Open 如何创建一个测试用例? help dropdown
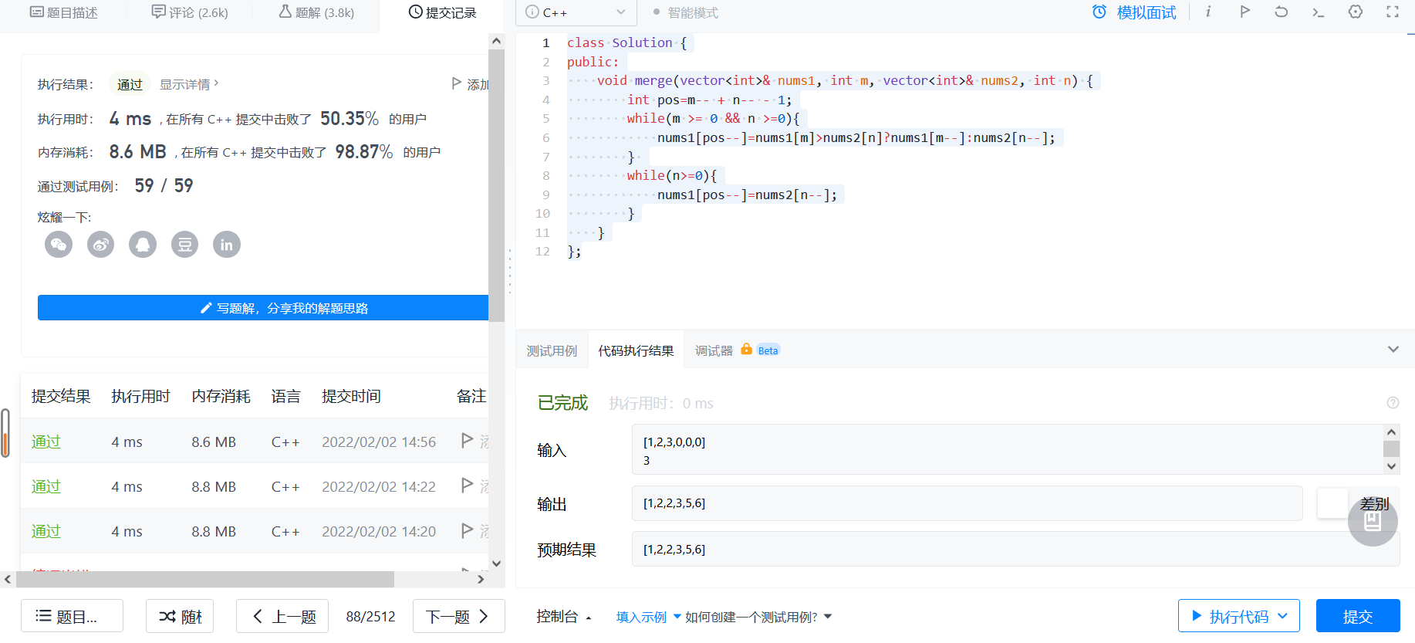The height and width of the screenshot is (643, 1415). pyautogui.click(x=758, y=617)
